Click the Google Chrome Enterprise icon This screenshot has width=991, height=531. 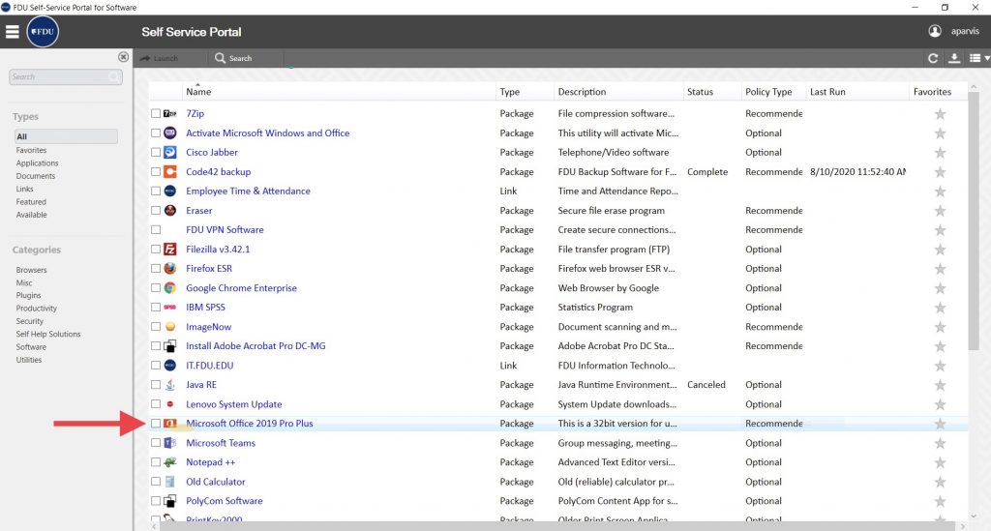point(170,288)
